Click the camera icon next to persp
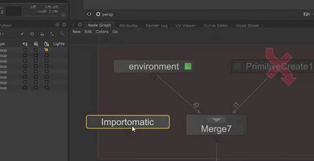The width and height of the screenshot is (314, 161). click(x=98, y=14)
